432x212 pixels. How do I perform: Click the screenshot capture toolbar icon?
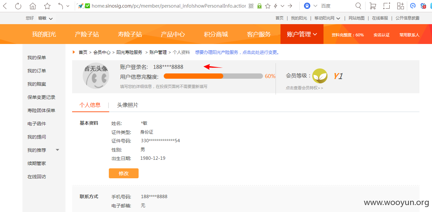point(387,6)
